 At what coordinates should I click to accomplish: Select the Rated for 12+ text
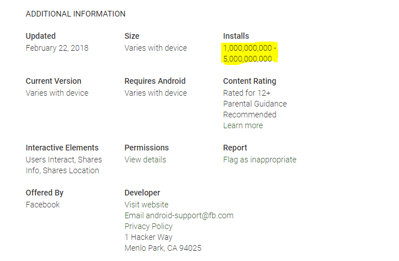(247, 93)
